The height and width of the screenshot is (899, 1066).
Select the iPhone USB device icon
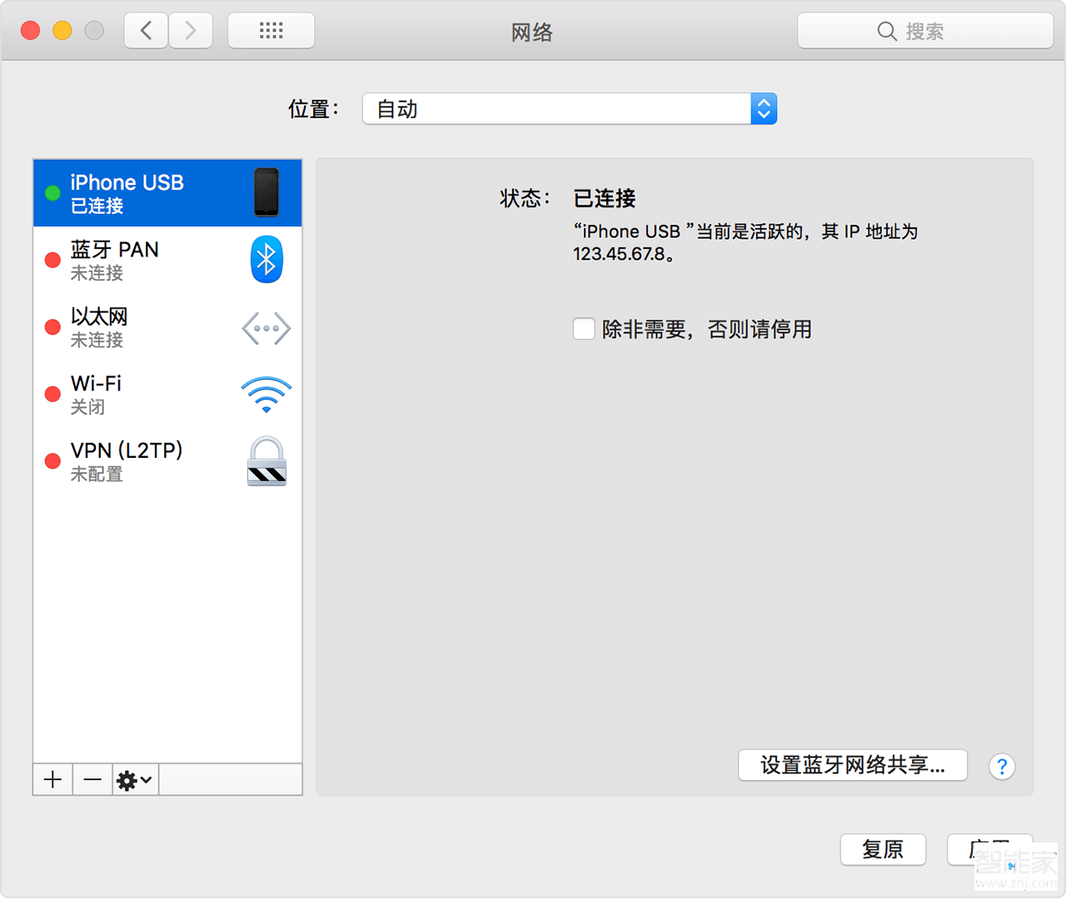click(x=266, y=192)
